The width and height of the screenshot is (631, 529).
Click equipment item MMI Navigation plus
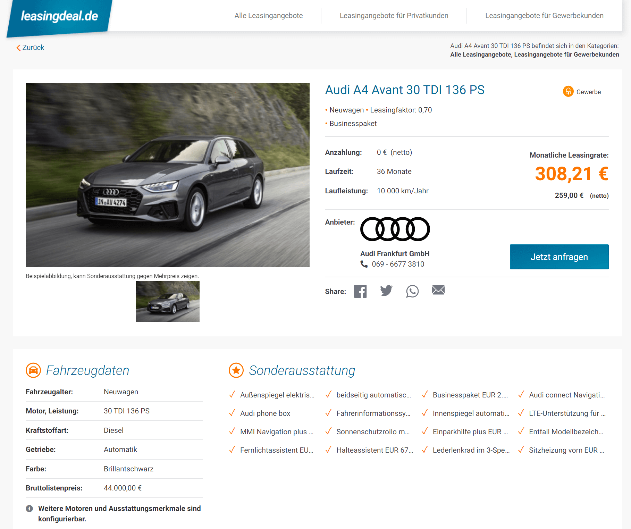(277, 432)
